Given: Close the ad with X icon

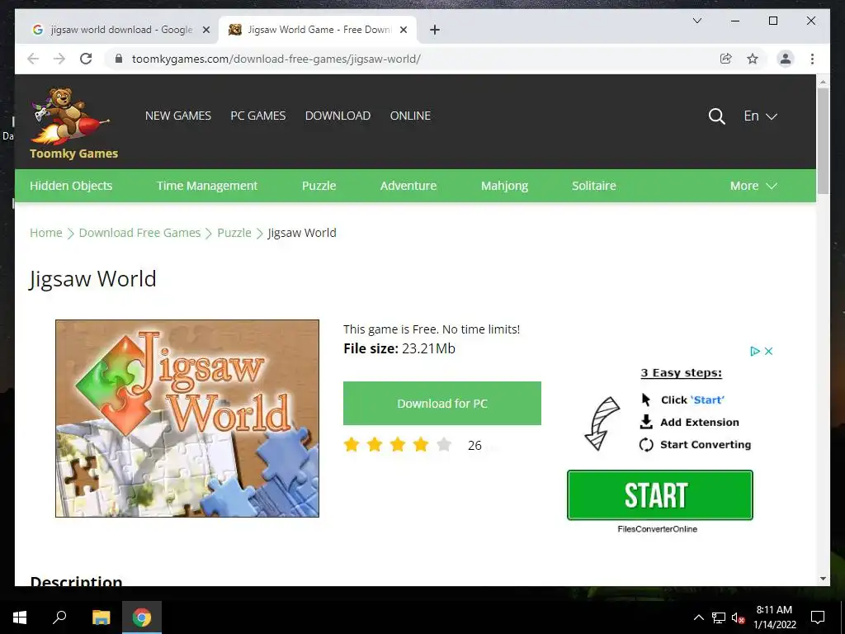Looking at the screenshot, I should (768, 351).
